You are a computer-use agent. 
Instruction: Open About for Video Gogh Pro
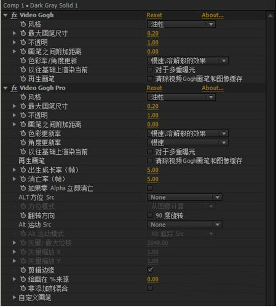(213, 88)
